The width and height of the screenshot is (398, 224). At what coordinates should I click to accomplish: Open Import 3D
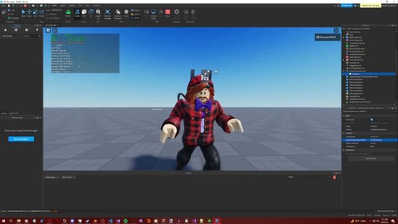[x=98, y=14]
